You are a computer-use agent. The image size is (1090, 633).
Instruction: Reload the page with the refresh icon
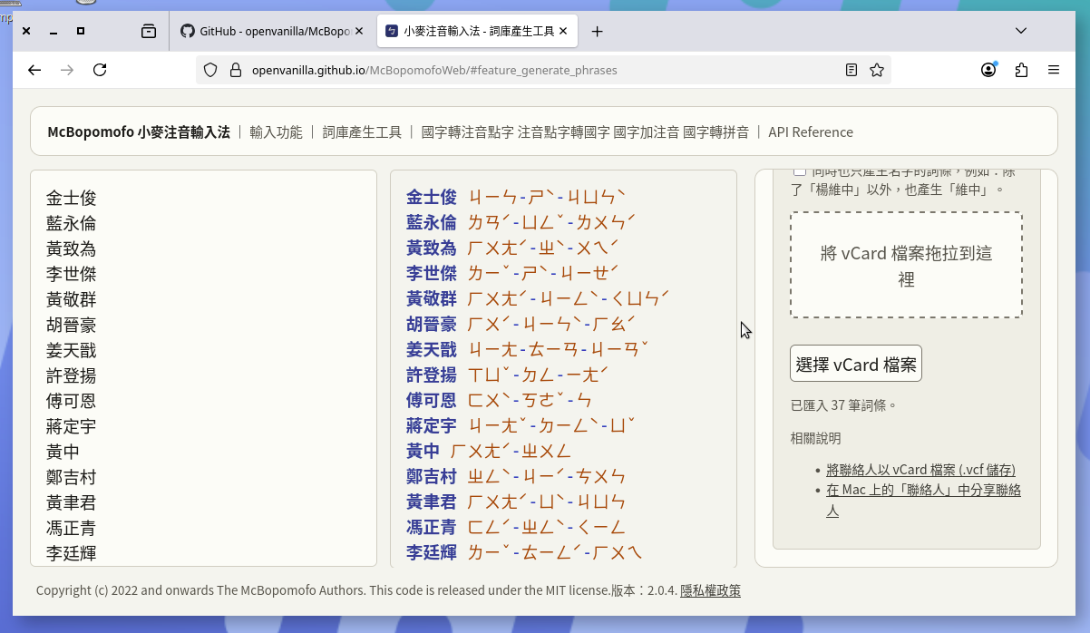(101, 70)
